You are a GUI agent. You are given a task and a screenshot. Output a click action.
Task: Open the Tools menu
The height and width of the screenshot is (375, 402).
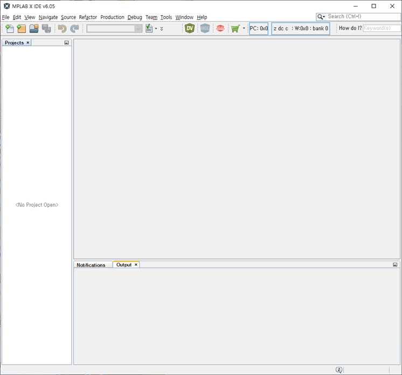(166, 17)
